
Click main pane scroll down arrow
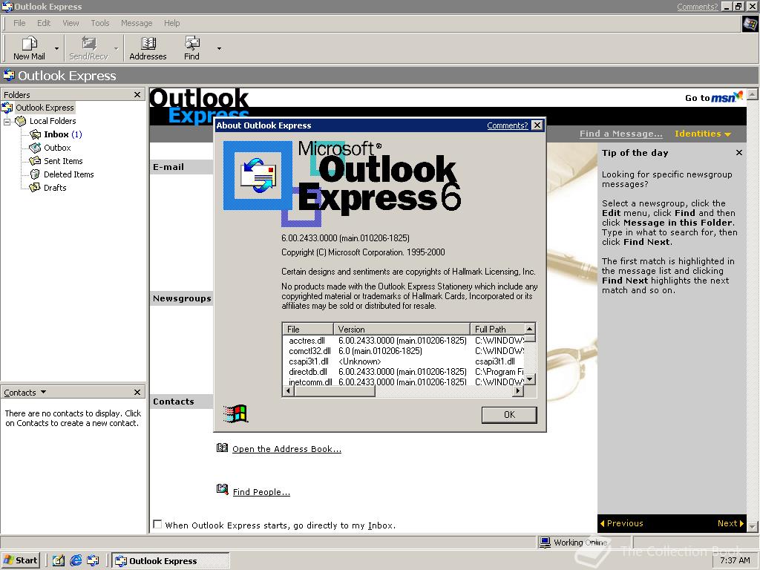pyautogui.click(x=753, y=526)
